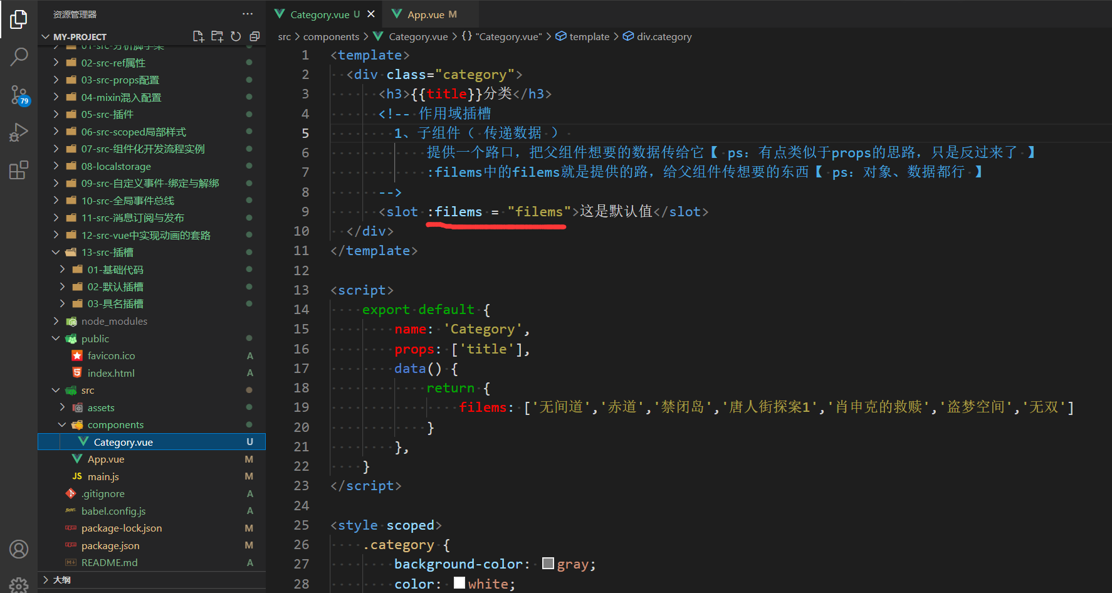Open babel.config.js file
1112x593 pixels.
(152, 511)
